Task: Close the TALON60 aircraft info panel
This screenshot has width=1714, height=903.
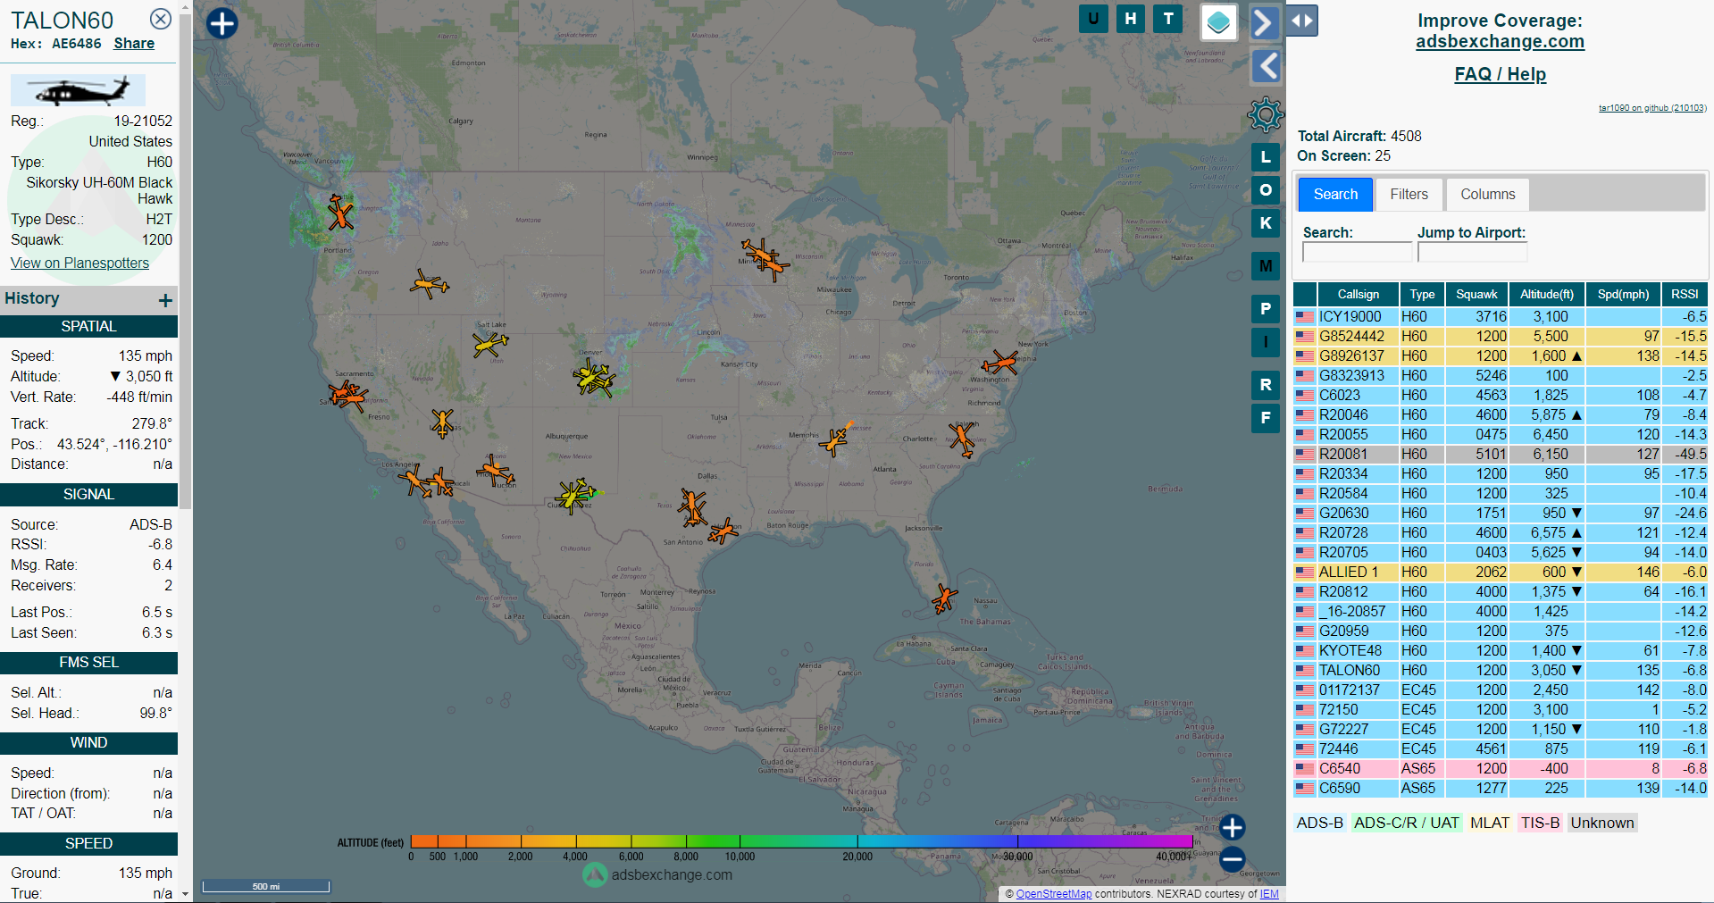Action: (x=161, y=19)
